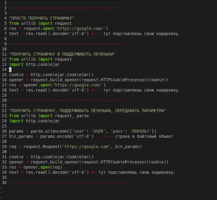Viewport: 217px width, 200px height.
Task: Click the line 7 text.decode('utf-8') code
Action: pos(49,34)
